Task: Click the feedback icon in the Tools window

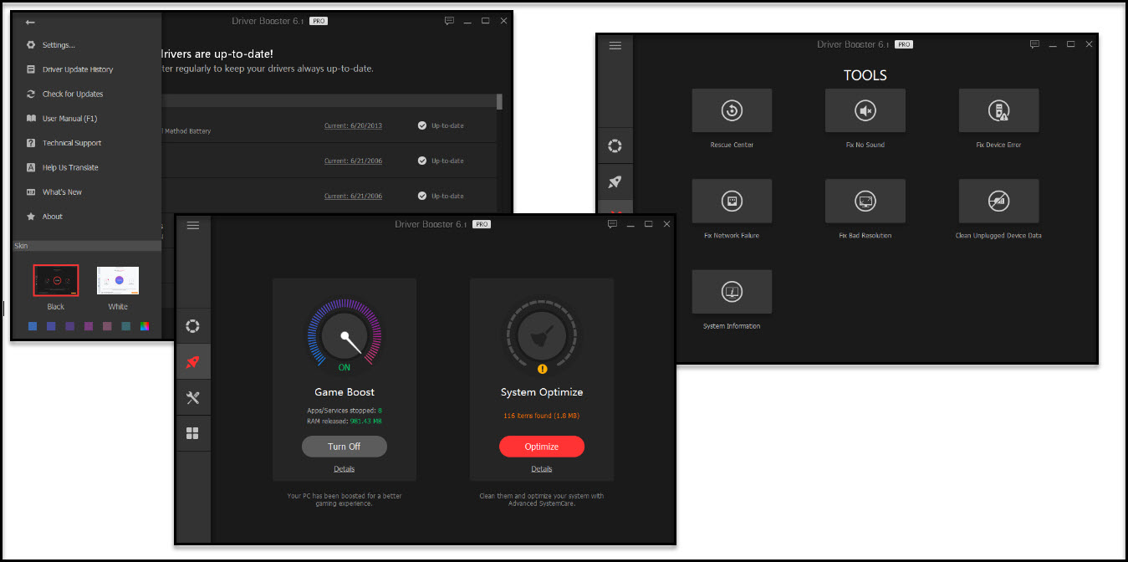Action: 1035,44
